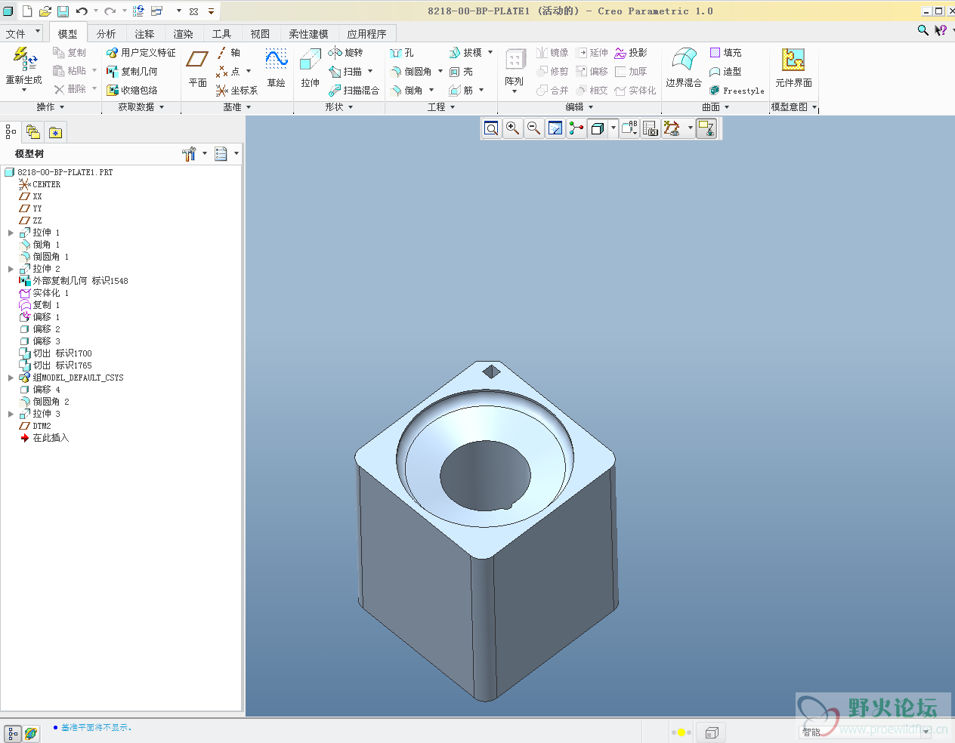
Task: Click the search magnifier at ribbon top right
Action: point(923,30)
